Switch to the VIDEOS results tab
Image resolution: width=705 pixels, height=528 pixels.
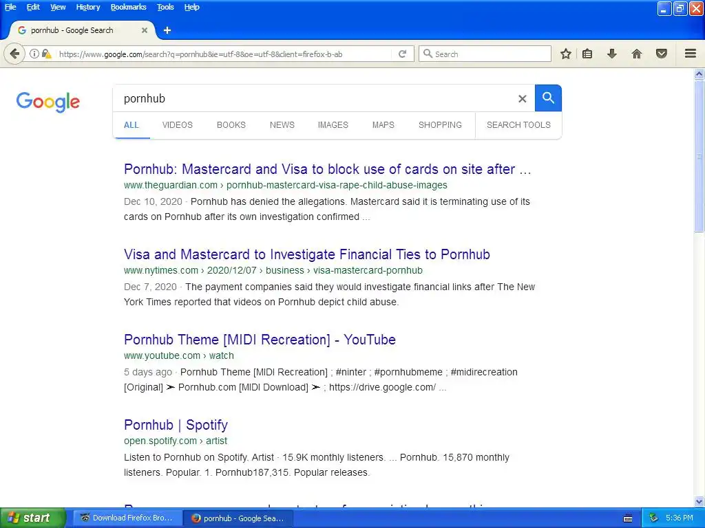tap(178, 125)
